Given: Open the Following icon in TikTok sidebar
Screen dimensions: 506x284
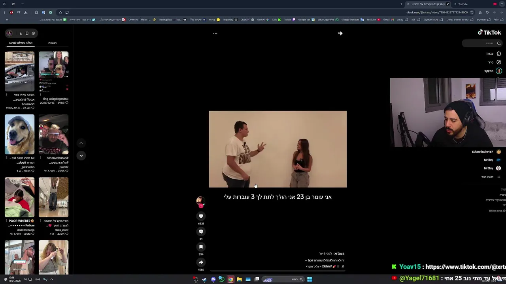Looking at the screenshot, I should click(499, 71).
